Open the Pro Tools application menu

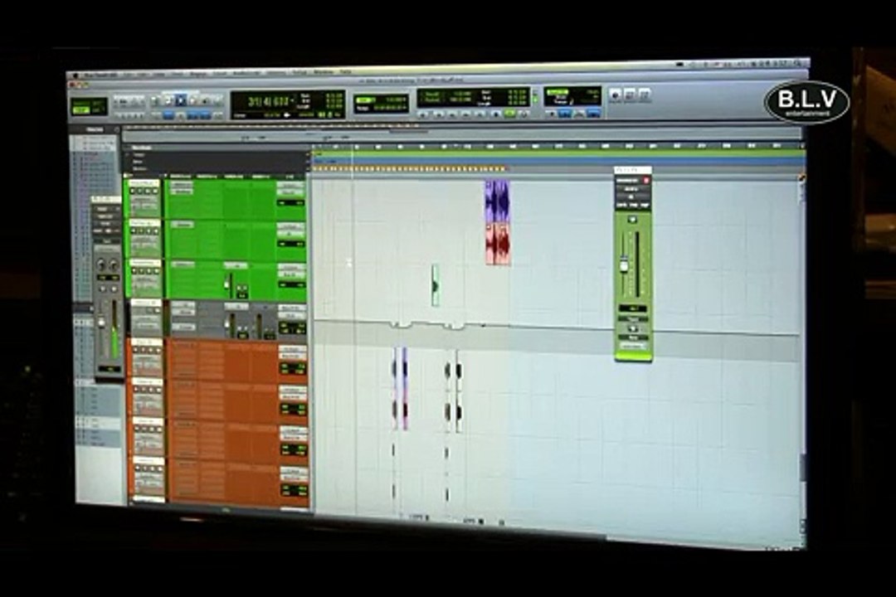pos(100,73)
